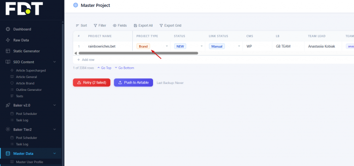
Task: Click the Article Brand shield icon
Action: 12,83
